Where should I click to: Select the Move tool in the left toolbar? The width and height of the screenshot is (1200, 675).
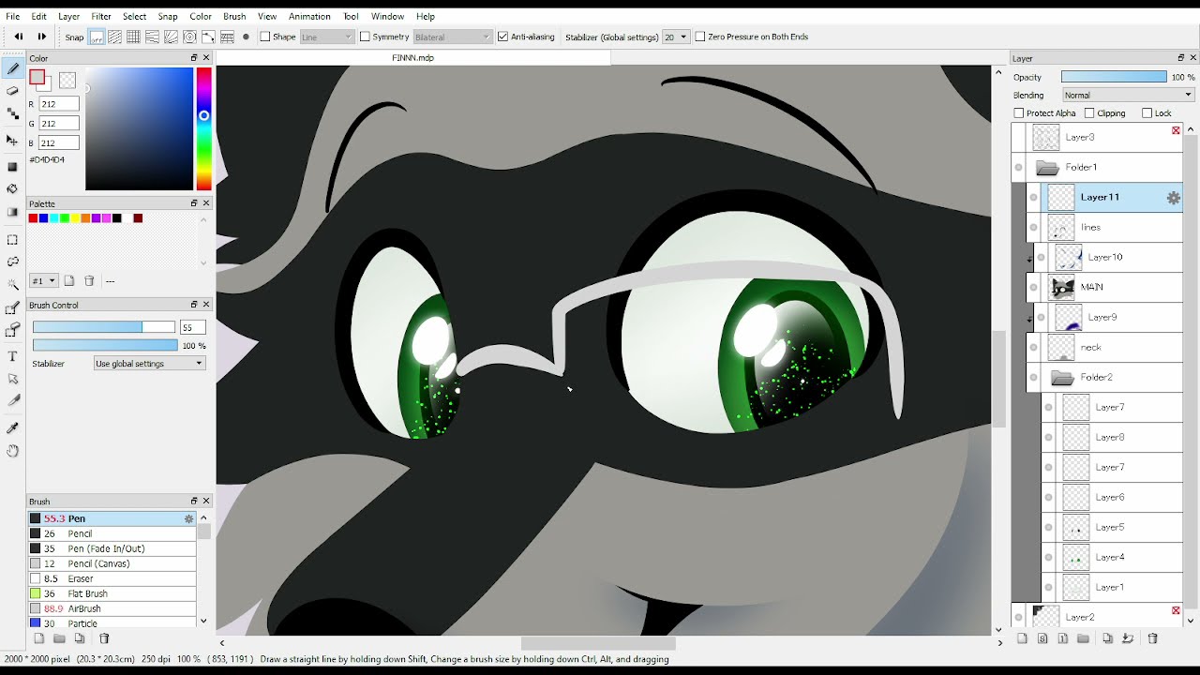point(13,140)
